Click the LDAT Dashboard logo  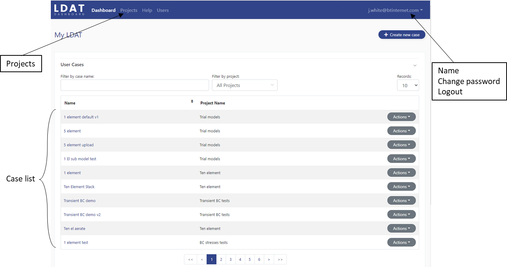click(69, 10)
